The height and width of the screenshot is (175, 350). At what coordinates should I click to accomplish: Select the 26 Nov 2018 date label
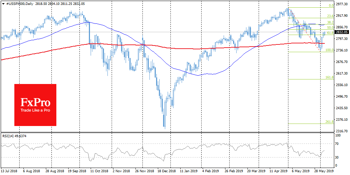click(x=144, y=172)
